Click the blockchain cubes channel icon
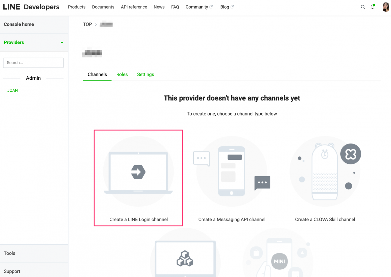 tap(185, 258)
